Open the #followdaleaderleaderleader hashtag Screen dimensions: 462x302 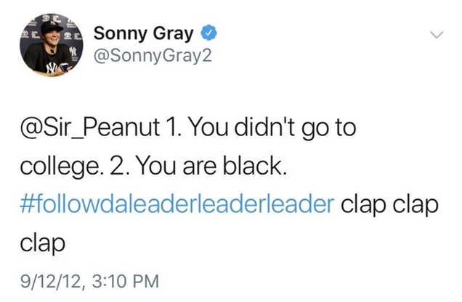[x=177, y=204]
